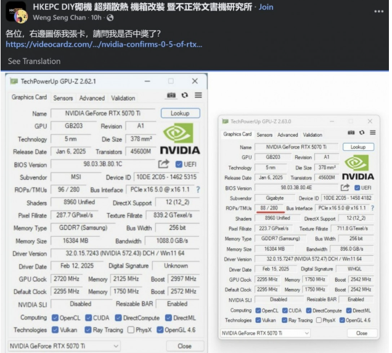Click screenshot camera icon in GPU-Z 2.63.0
The image size is (392, 353).
(x=351, y=132)
